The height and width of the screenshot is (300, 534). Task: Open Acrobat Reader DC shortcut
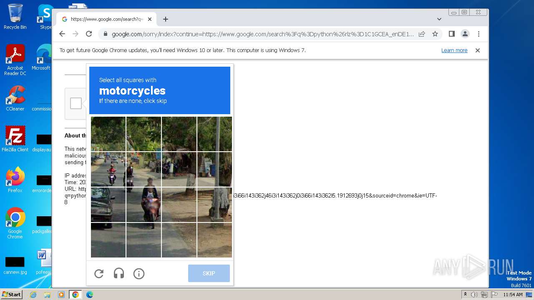coord(15,60)
